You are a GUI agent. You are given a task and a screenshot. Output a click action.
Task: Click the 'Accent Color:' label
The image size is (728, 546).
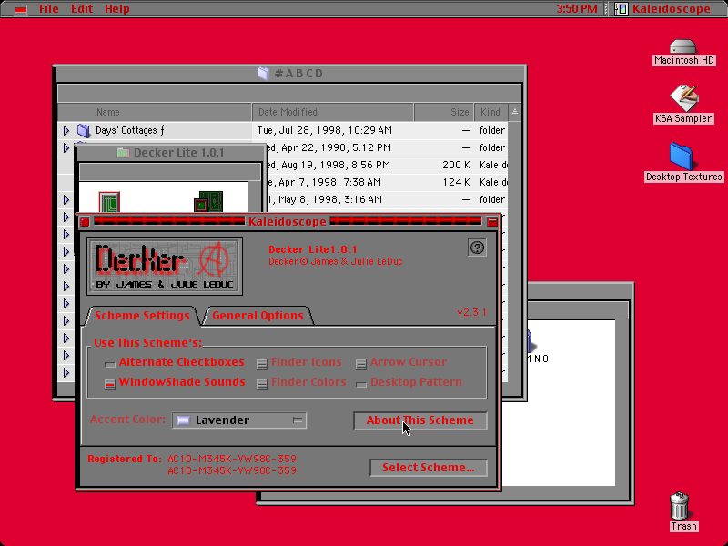[x=127, y=420]
